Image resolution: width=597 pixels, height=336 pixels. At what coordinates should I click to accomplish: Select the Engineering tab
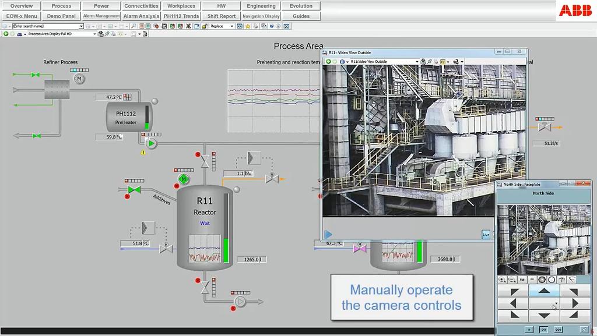[x=261, y=6]
